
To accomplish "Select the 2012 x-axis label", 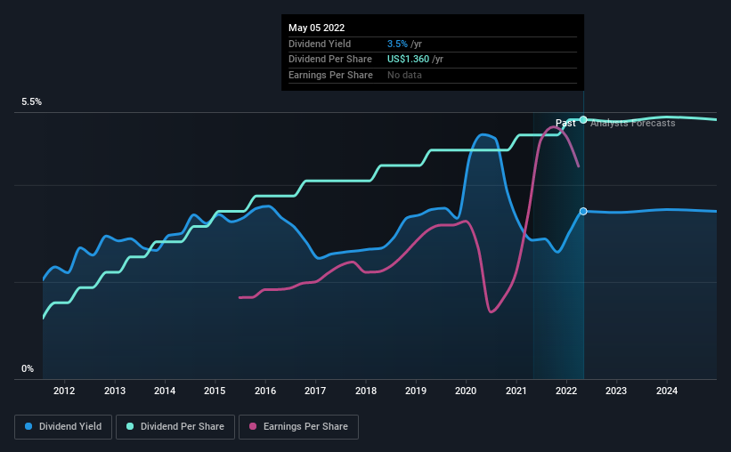I will point(64,391).
